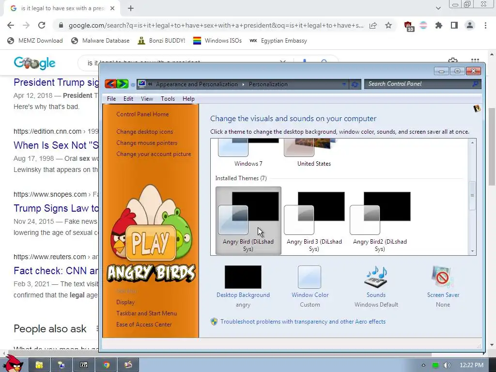Open Sounds settings

tap(376, 286)
